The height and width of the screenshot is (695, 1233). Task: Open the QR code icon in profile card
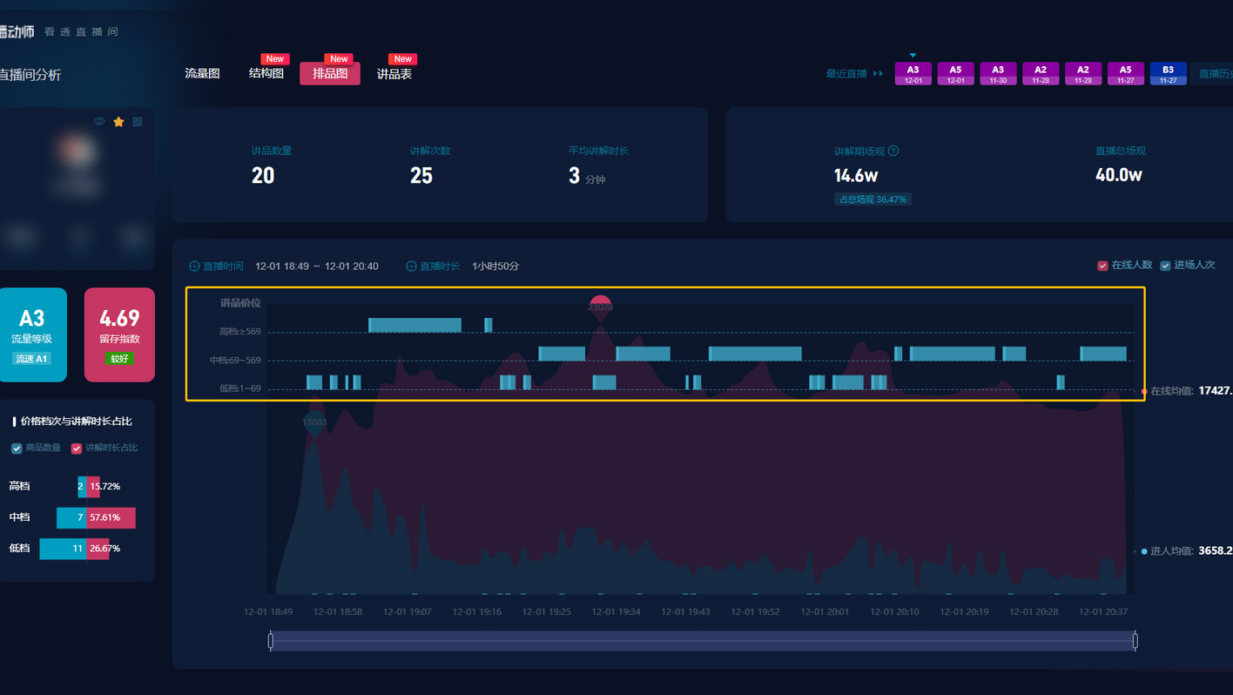[x=138, y=122]
